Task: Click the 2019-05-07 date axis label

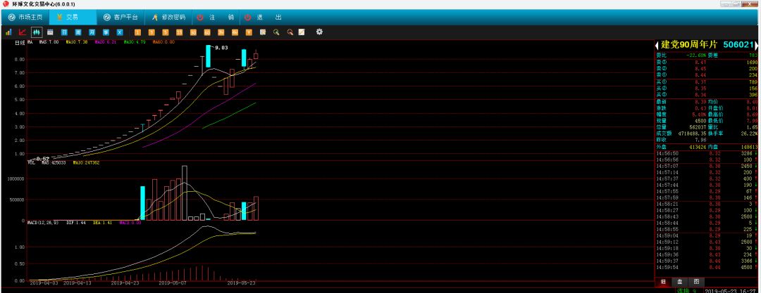Action: tap(173, 283)
